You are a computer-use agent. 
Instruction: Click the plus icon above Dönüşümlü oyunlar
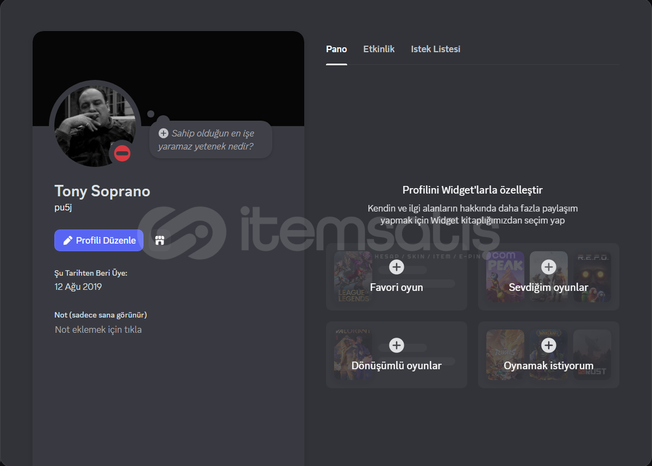coord(397,345)
